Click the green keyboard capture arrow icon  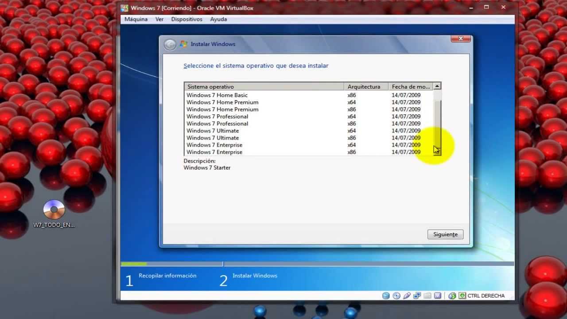coord(462,296)
